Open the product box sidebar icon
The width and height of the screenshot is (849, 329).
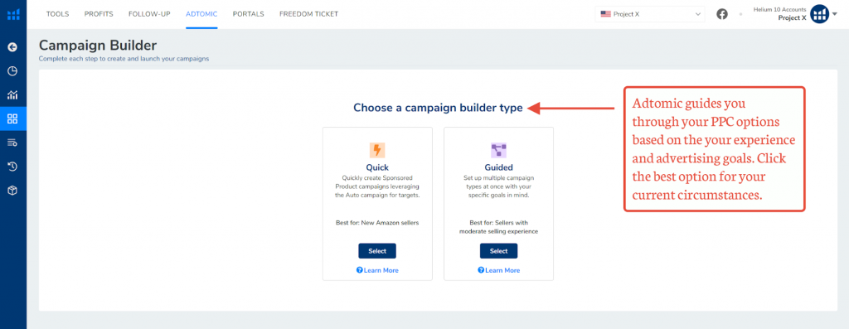pyautogui.click(x=12, y=191)
